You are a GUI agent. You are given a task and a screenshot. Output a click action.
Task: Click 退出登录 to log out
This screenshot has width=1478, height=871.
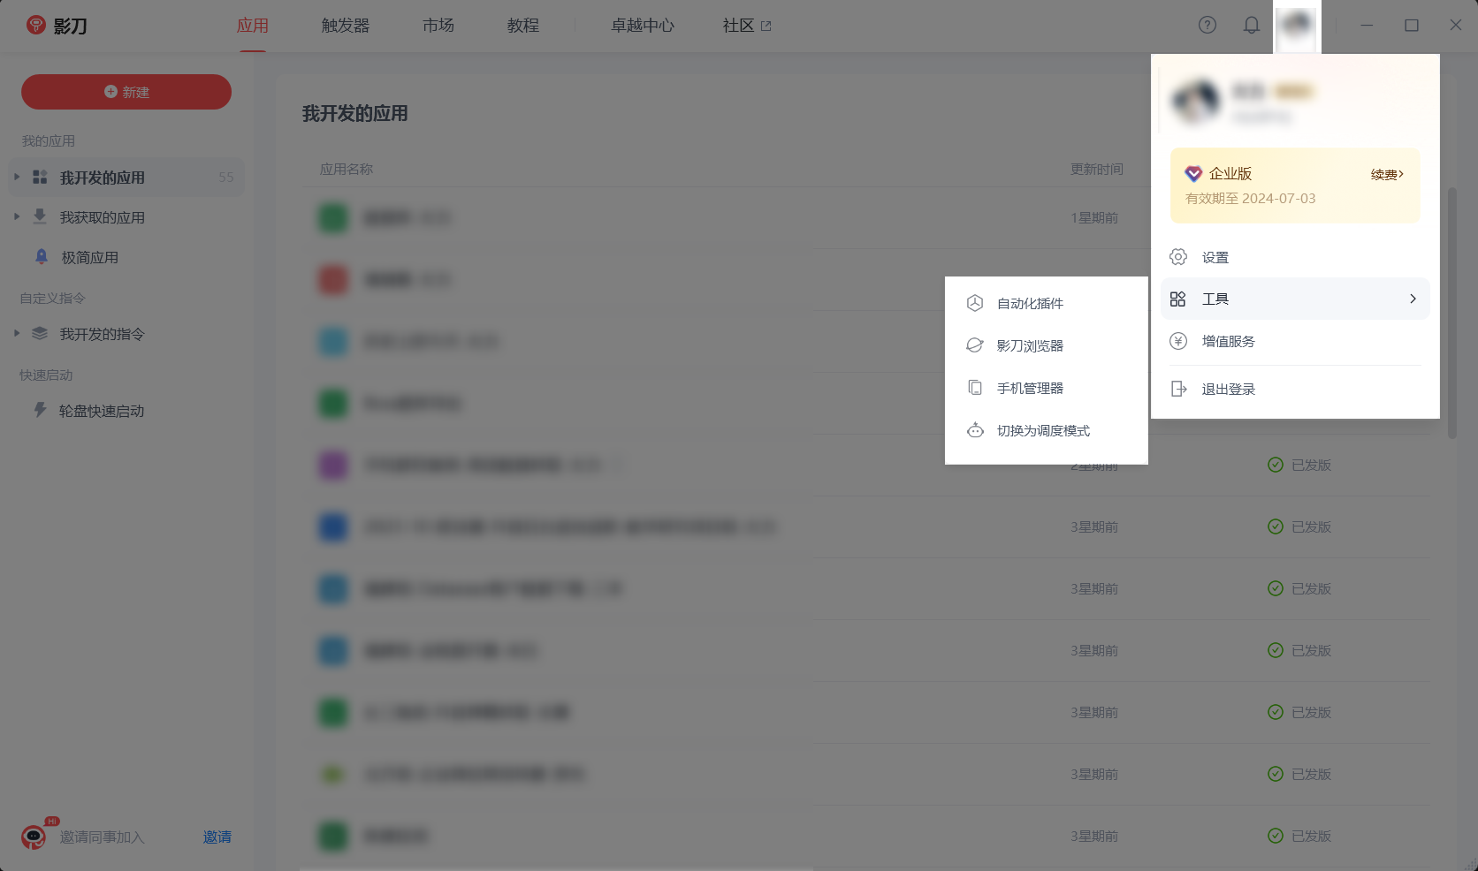pos(1227,389)
